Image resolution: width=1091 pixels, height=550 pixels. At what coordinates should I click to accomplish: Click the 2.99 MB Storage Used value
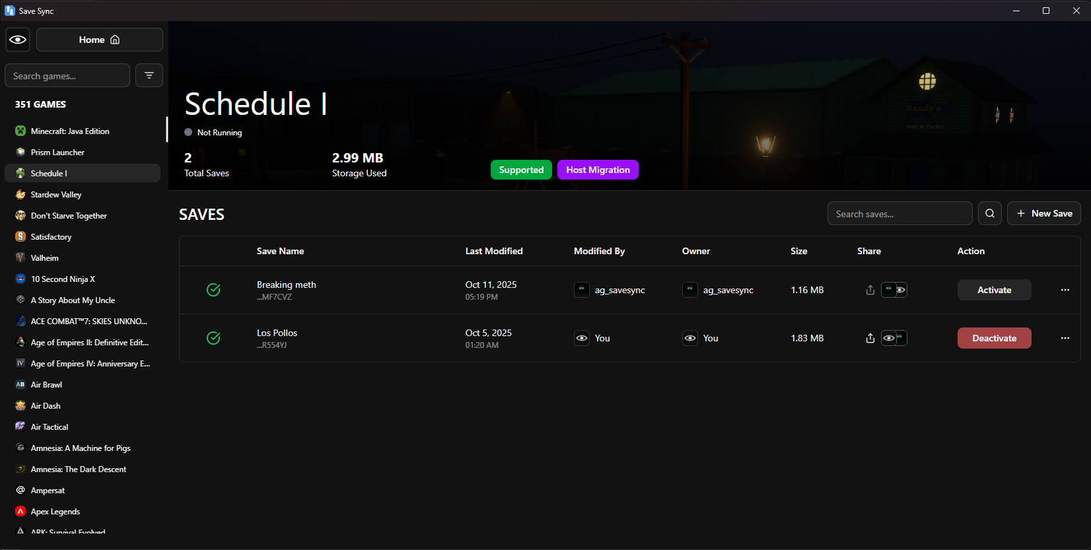click(357, 158)
